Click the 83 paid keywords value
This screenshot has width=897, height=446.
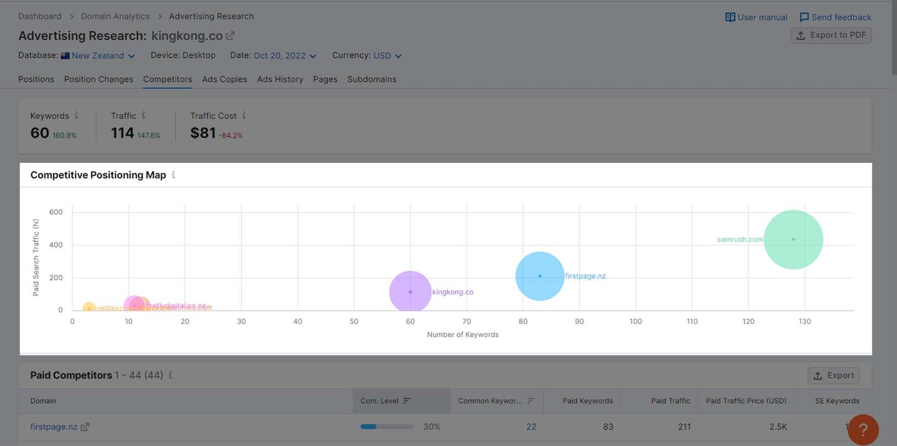(x=608, y=427)
